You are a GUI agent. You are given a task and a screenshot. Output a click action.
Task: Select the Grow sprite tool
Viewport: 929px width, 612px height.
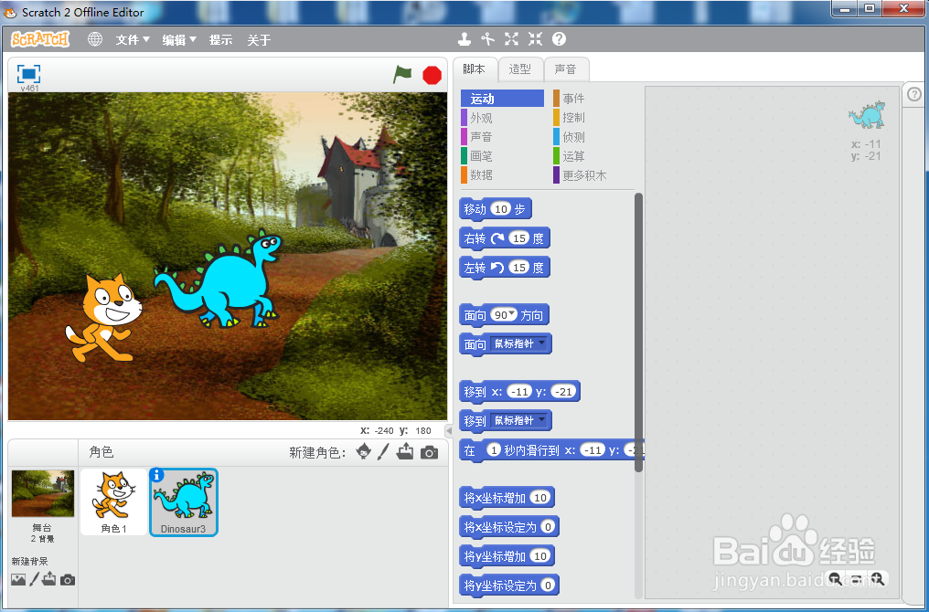[x=511, y=39]
